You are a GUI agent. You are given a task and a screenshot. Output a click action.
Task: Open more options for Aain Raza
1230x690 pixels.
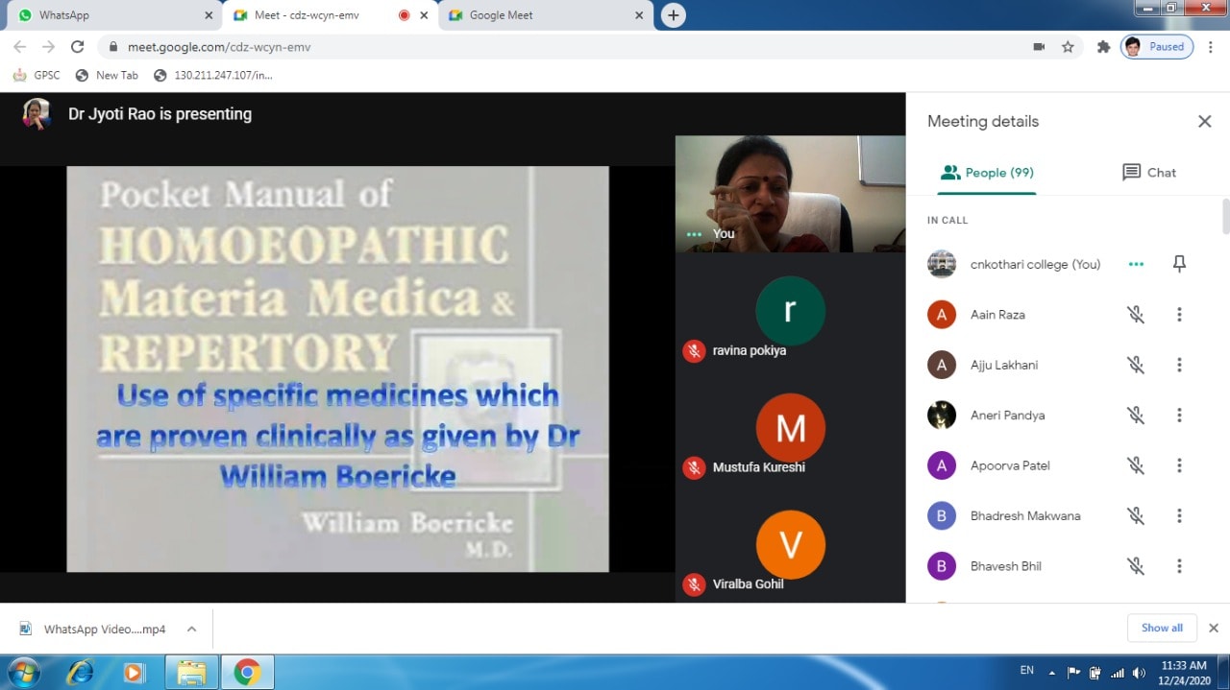(x=1179, y=315)
